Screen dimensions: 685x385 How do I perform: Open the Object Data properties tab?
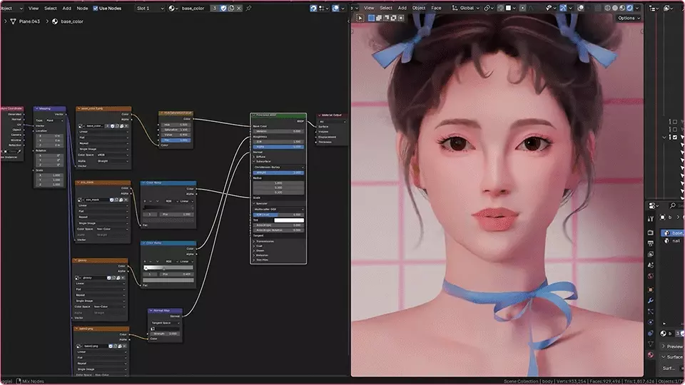[x=651, y=344]
